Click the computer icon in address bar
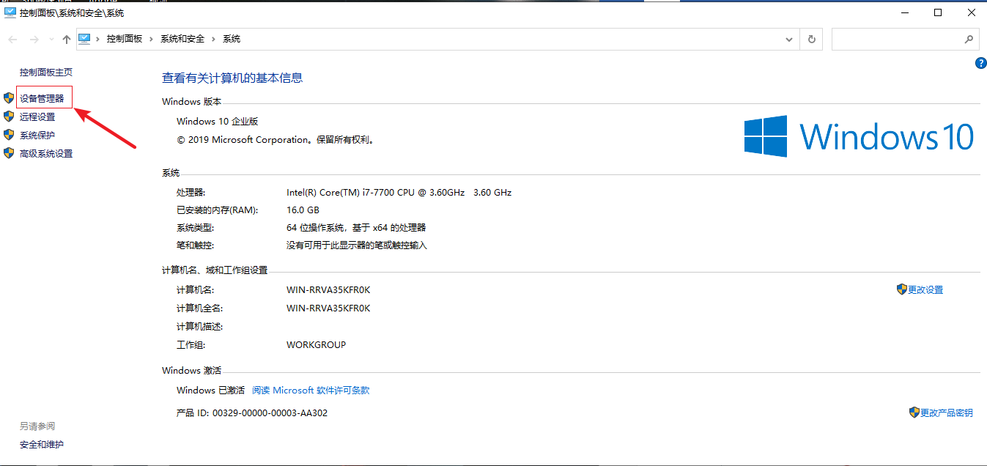 point(84,39)
